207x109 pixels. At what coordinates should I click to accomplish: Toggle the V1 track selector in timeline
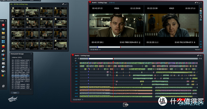(x=76, y=63)
